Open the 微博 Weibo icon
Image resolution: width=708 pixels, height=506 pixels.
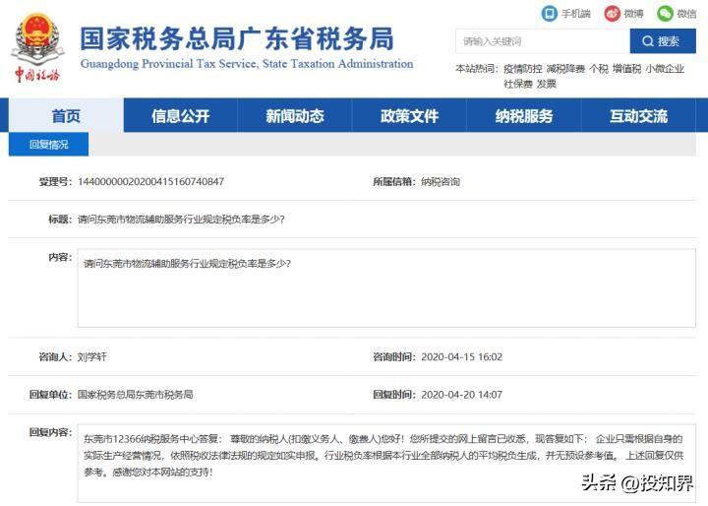[613, 13]
